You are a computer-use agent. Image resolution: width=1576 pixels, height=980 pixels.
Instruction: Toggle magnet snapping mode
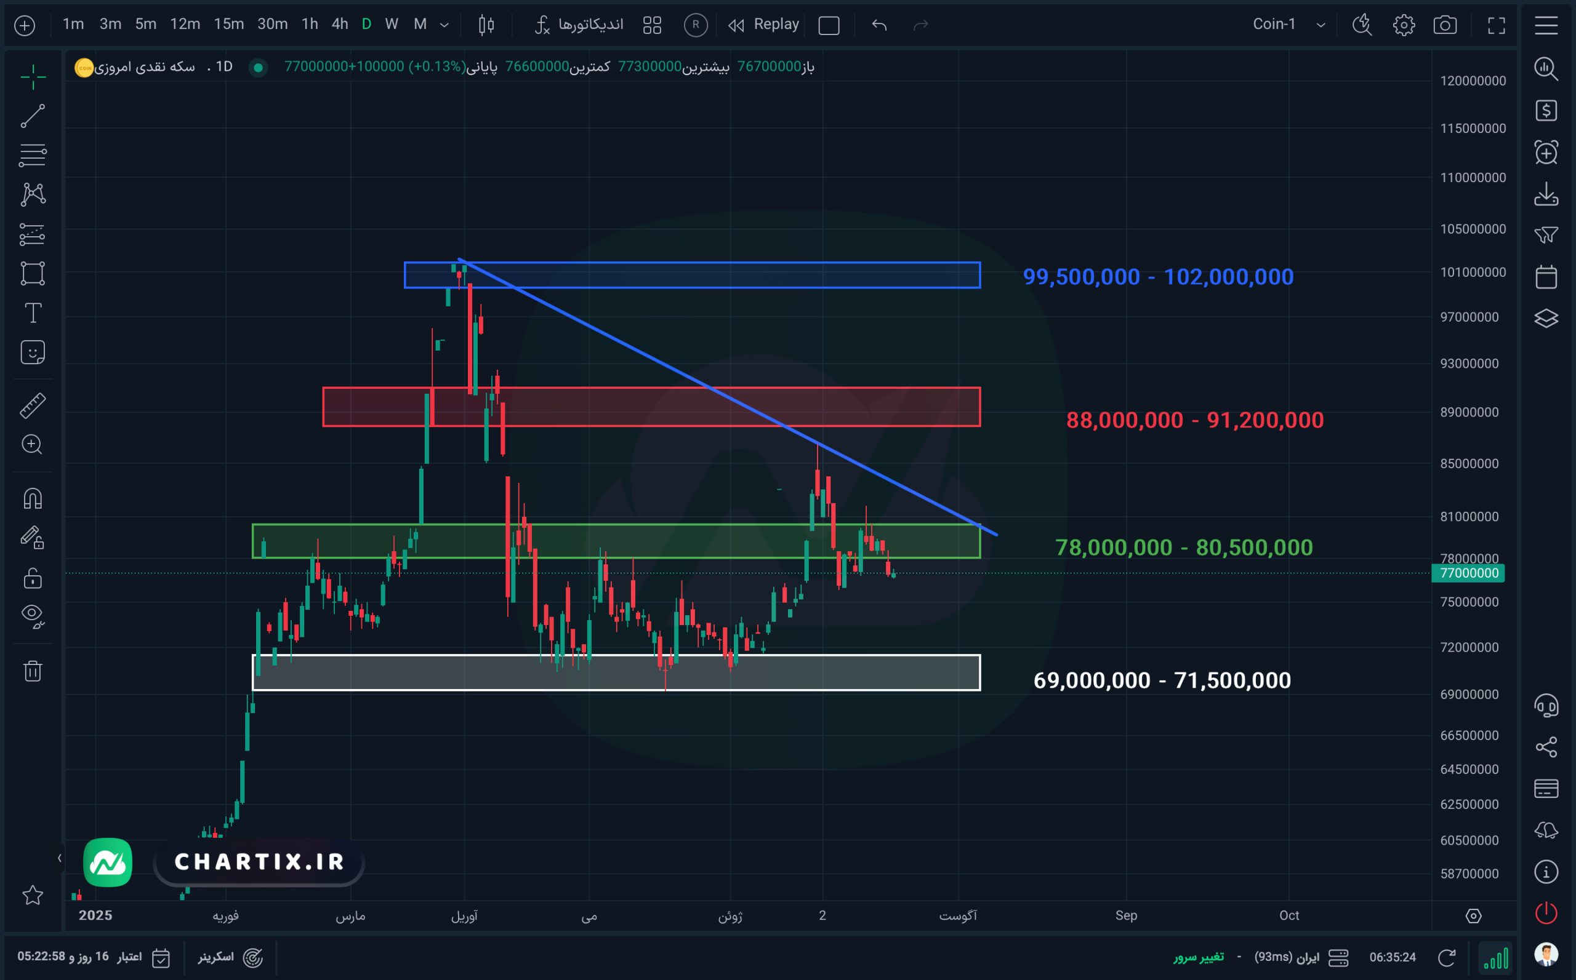(33, 498)
